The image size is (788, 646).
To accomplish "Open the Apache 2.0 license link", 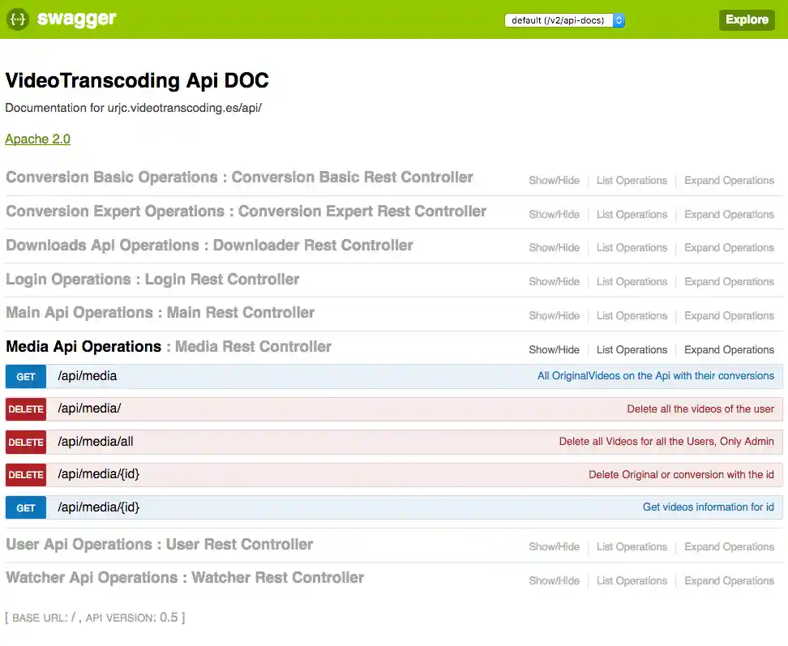I will pyautogui.click(x=37, y=139).
